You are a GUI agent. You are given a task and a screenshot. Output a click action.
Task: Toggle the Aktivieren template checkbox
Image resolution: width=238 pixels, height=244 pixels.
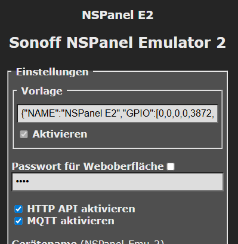click(24, 134)
